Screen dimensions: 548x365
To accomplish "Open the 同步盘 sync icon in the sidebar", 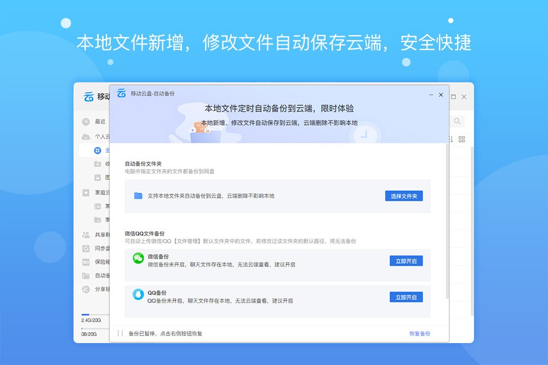I will 86,248.
